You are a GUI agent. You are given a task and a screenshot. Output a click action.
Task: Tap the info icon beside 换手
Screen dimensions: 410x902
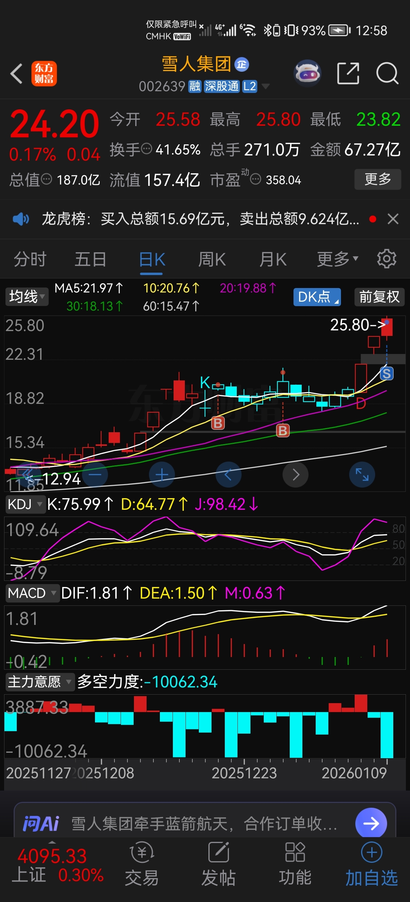click(146, 149)
